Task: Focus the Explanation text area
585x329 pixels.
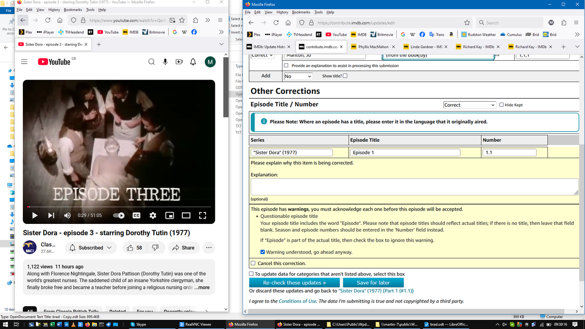Action: [x=415, y=186]
